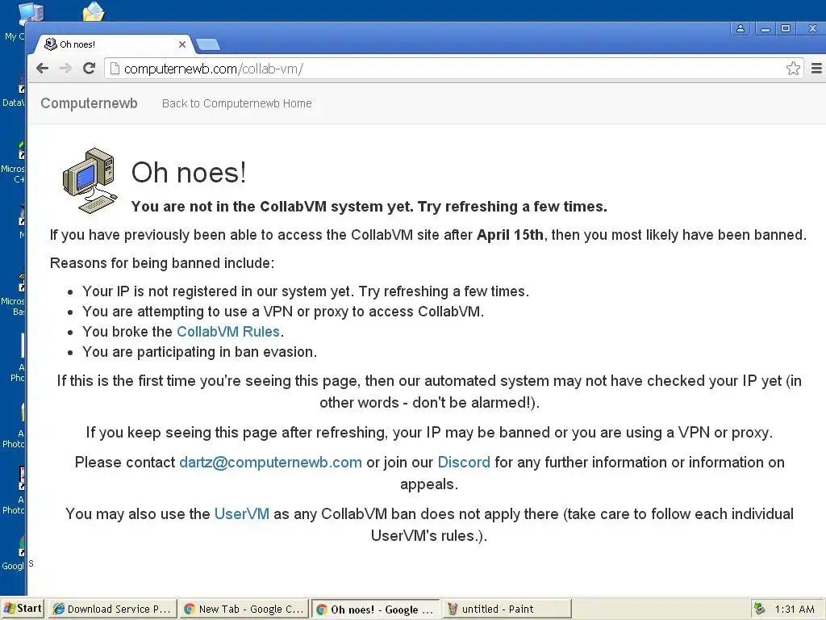Bookmark this page with the star icon
Image resolution: width=826 pixels, height=620 pixels.
[x=793, y=69]
